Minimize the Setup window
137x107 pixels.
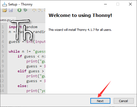tap(105, 4)
